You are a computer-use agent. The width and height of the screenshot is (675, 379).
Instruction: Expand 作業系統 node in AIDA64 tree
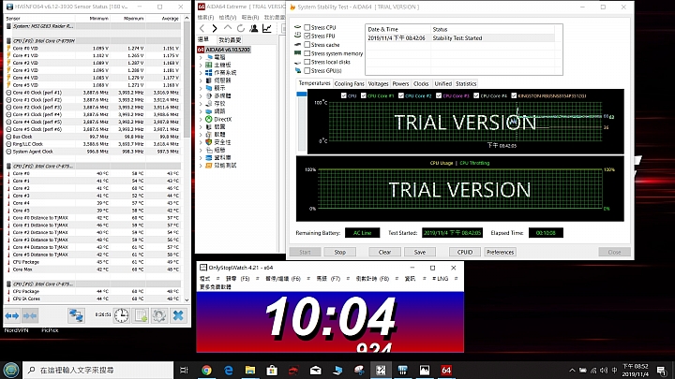[201, 73]
